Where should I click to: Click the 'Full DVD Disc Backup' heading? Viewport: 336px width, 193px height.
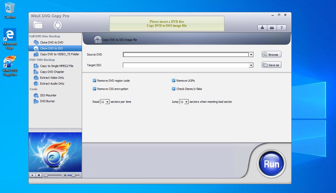tap(45, 36)
